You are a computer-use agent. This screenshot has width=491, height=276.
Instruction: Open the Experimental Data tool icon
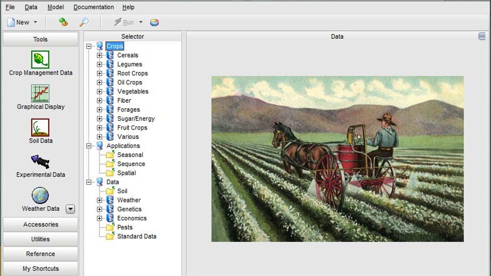click(40, 161)
